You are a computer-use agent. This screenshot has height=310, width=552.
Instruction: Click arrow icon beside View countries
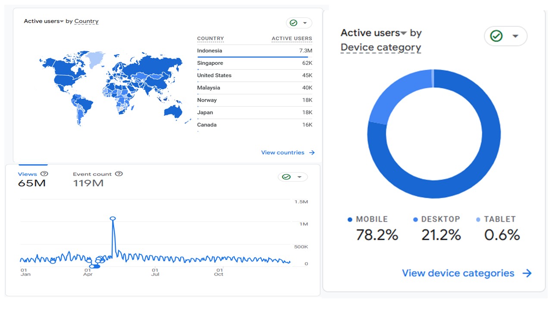point(312,152)
